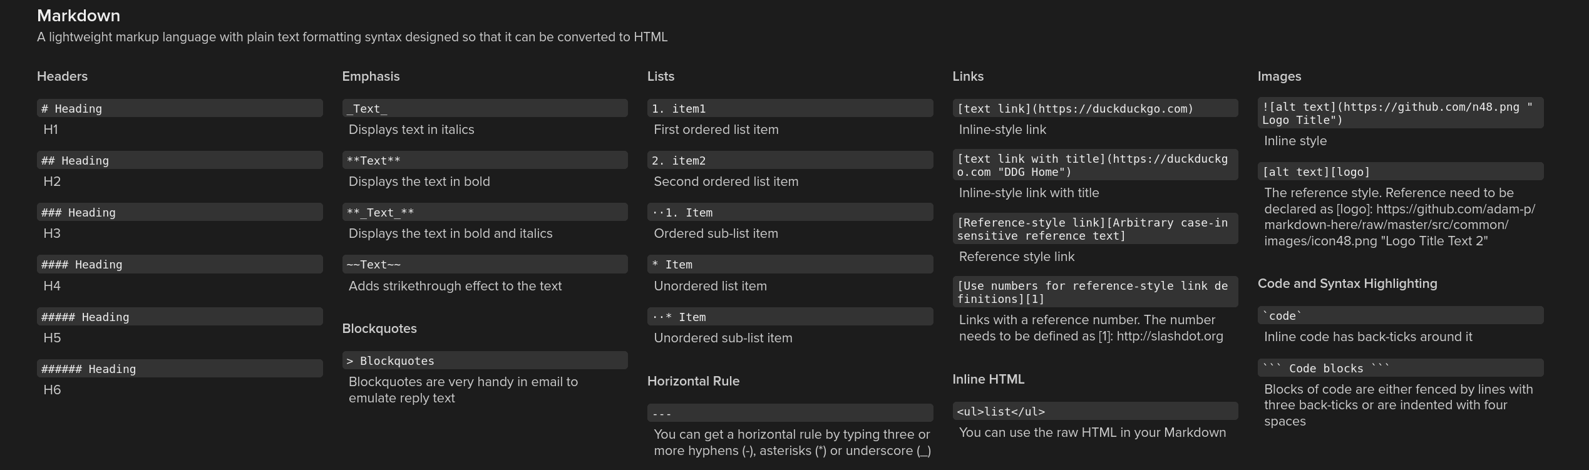Select the '---' horizontal rule snippet
This screenshot has width=1589, height=470.
[x=790, y=413]
